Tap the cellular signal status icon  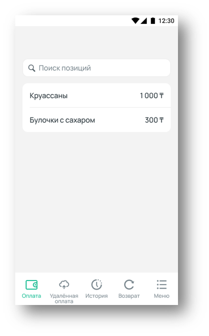pyautogui.click(x=144, y=21)
